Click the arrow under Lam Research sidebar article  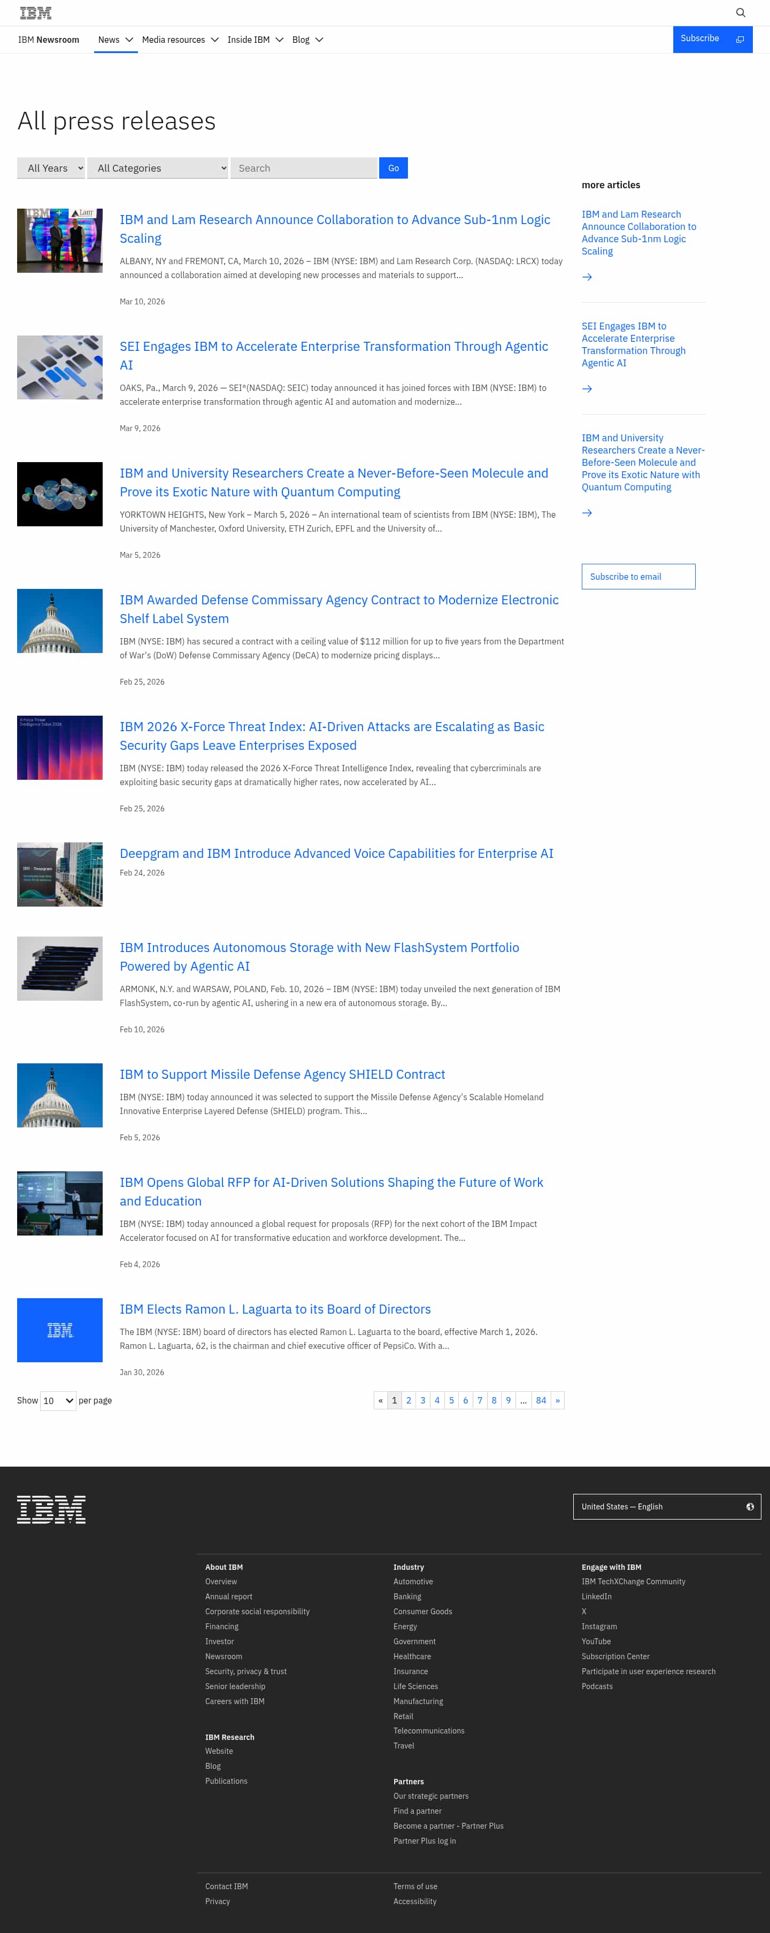587,277
